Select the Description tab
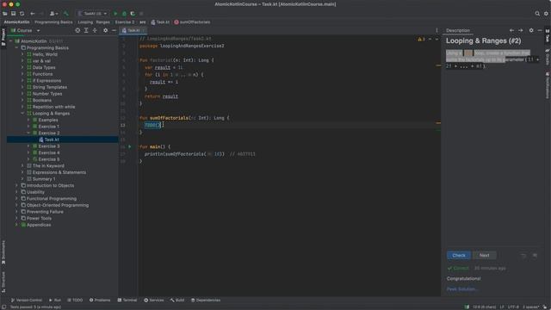551x310 pixels. [x=458, y=31]
